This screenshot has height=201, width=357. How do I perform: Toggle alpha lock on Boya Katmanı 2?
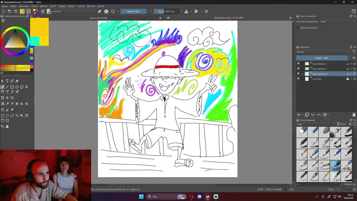[354, 69]
